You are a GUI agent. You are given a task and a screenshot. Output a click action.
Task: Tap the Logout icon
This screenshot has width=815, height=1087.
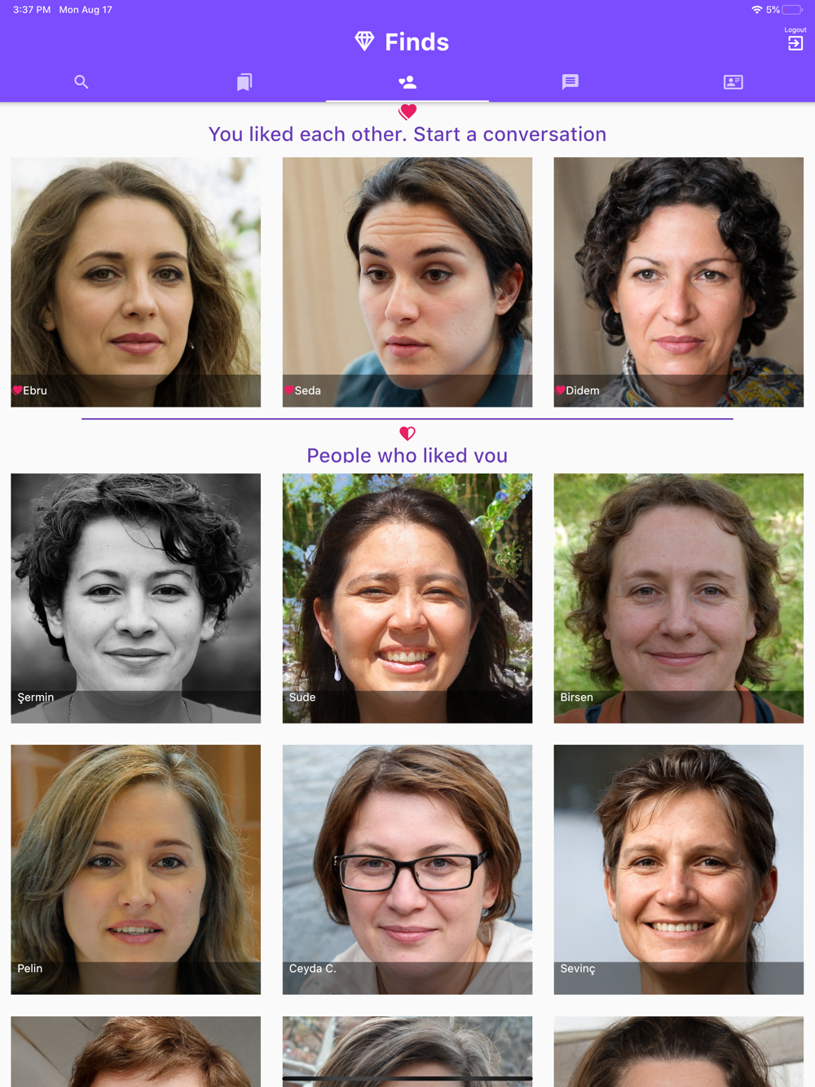click(x=795, y=43)
